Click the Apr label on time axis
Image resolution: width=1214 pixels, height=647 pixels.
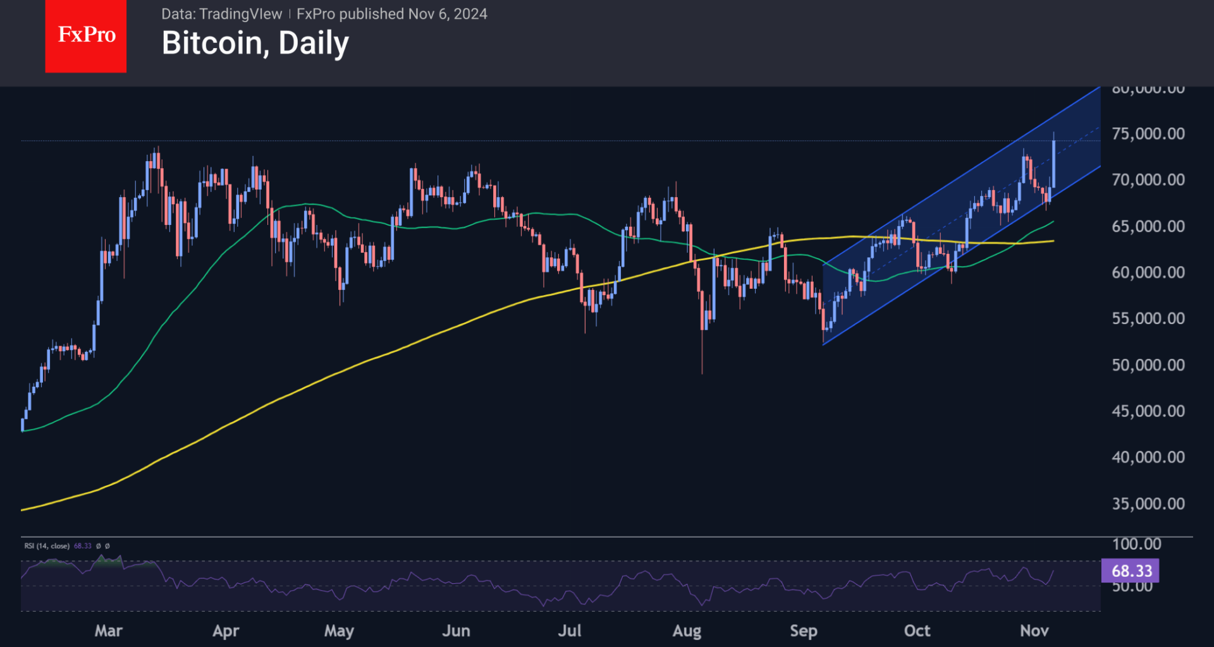(226, 631)
